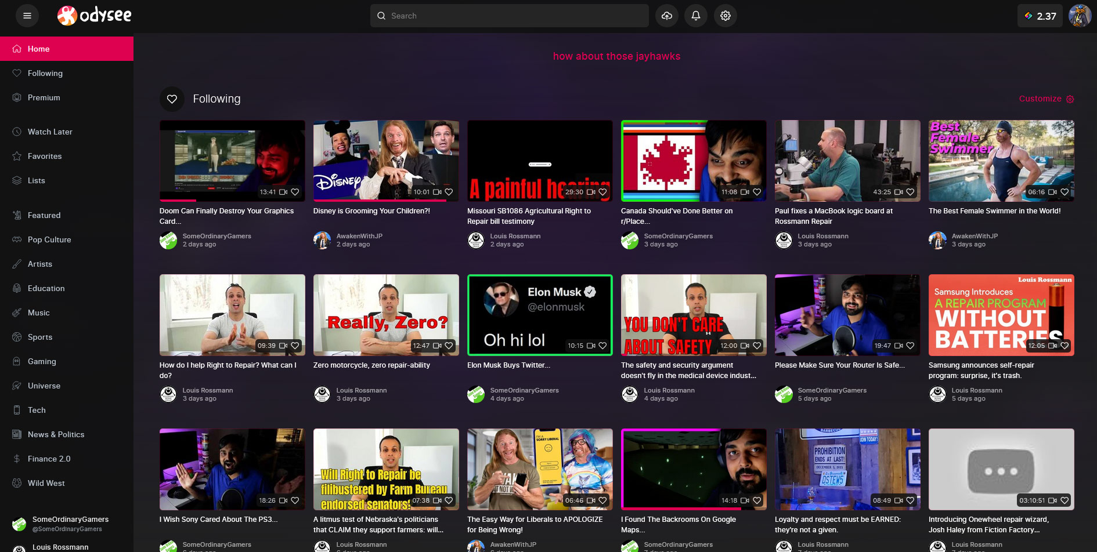Select Home in the sidebar

coord(67,49)
